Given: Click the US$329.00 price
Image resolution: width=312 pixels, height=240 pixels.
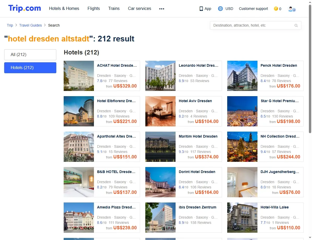Looking at the screenshot, I should [125, 86].
